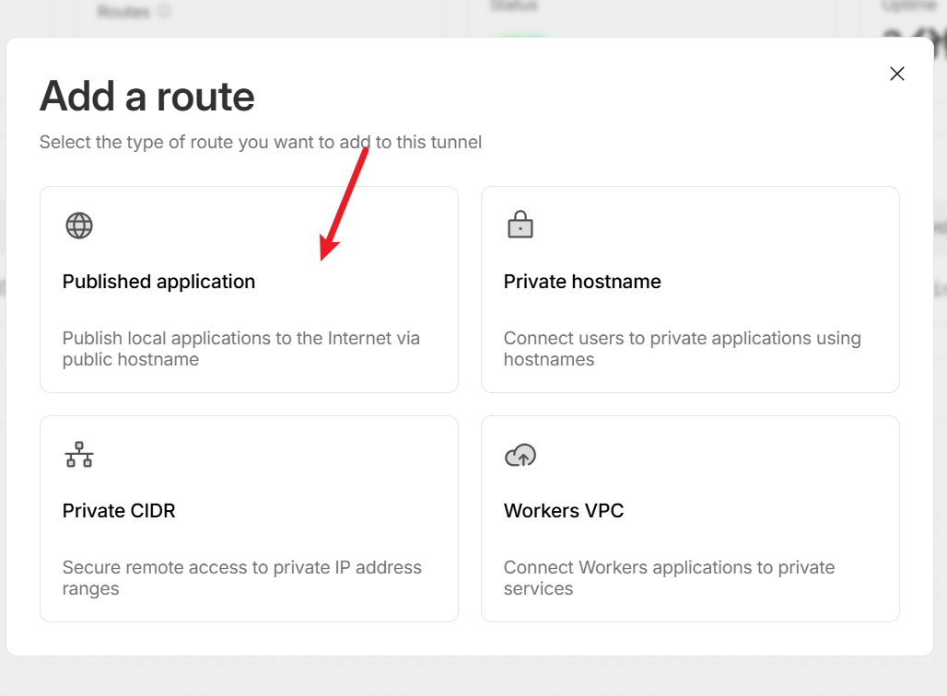
Task: Click the dimmed Routes label behind the dialog
Action: pyautogui.click(x=124, y=12)
